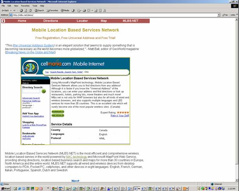
Task: Click the Next link at the page bottom
Action: tap(75, 181)
